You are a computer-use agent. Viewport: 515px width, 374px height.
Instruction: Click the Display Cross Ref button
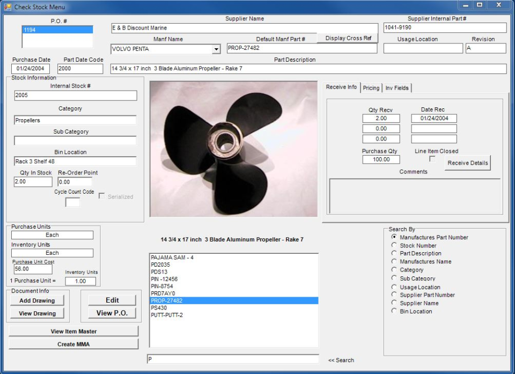pyautogui.click(x=349, y=38)
